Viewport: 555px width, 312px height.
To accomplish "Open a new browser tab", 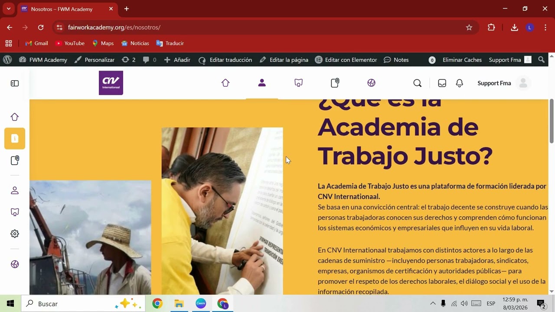I will tap(127, 9).
